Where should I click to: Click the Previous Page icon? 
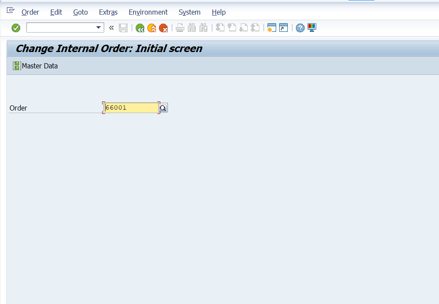232,28
